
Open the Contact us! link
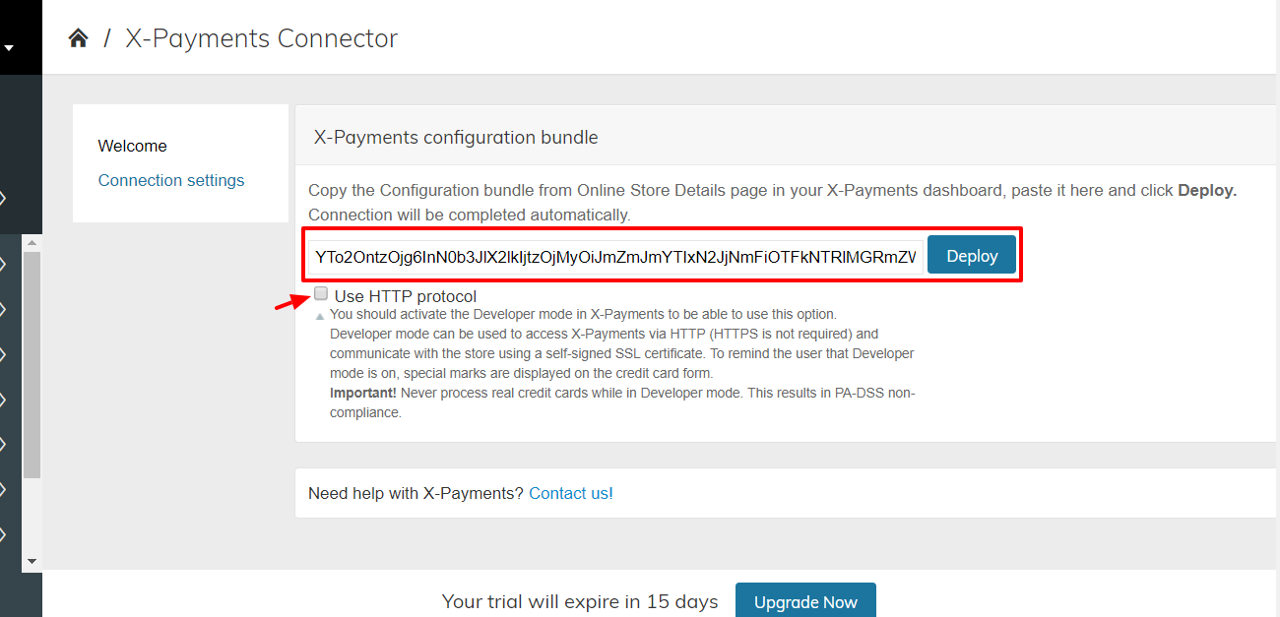pos(571,493)
